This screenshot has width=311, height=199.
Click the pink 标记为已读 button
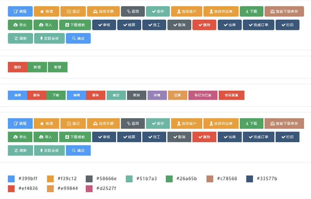tap(203, 95)
